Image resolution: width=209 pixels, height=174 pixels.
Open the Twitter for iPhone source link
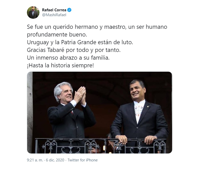[x=82, y=160]
